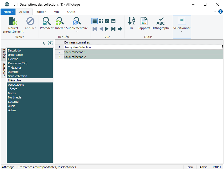
Task: Select the Jenny Kee Collection row
Action: coord(78,47)
